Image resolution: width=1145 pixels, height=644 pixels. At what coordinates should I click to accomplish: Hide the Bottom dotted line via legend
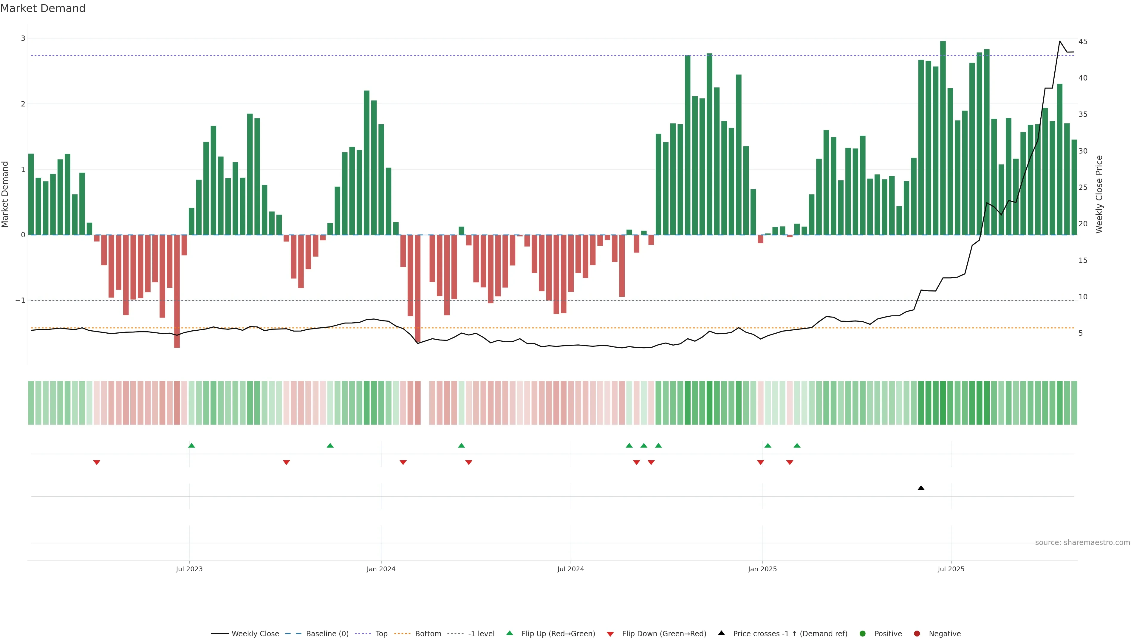[x=428, y=634]
